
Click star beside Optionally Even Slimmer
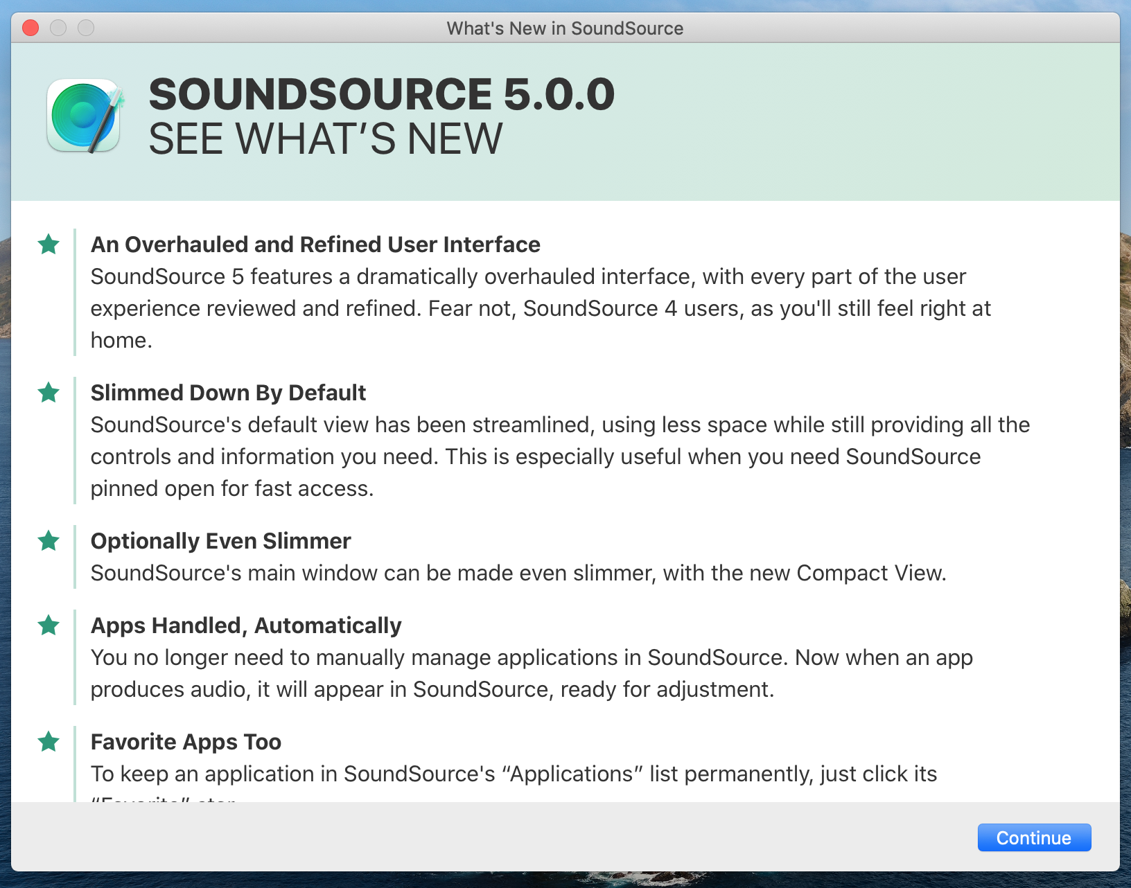coord(49,540)
